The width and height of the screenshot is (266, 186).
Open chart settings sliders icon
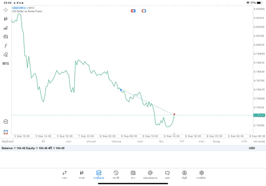[x=6, y=37]
